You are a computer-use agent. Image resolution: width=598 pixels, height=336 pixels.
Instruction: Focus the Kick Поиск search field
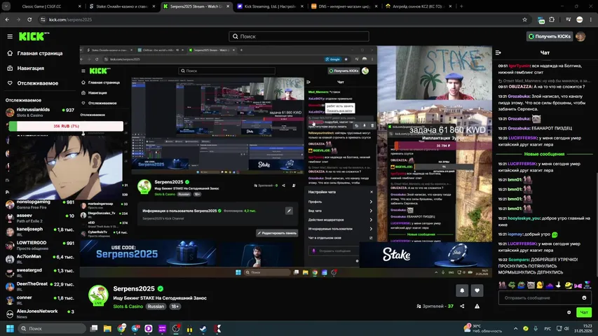point(299,36)
